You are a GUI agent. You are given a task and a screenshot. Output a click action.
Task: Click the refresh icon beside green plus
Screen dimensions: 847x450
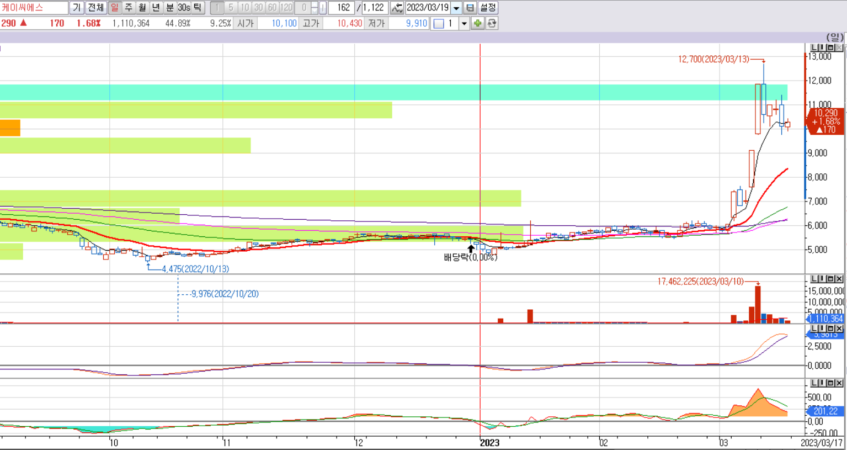coord(492,24)
